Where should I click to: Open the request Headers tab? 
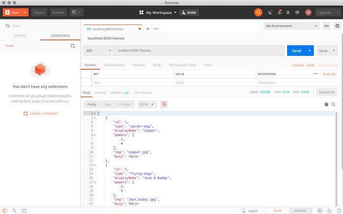pyautogui.click(x=139, y=65)
